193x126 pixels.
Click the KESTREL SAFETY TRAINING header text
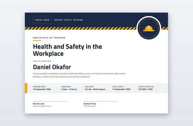(x=68, y=20)
